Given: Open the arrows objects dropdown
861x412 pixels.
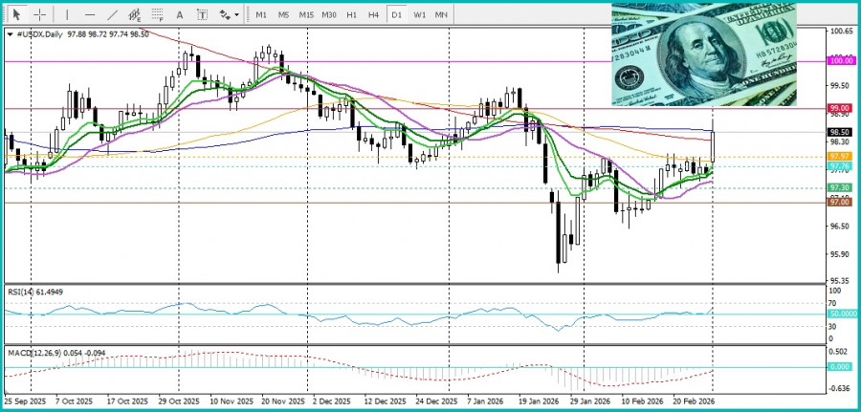Looking at the screenshot, I should pos(228,15).
